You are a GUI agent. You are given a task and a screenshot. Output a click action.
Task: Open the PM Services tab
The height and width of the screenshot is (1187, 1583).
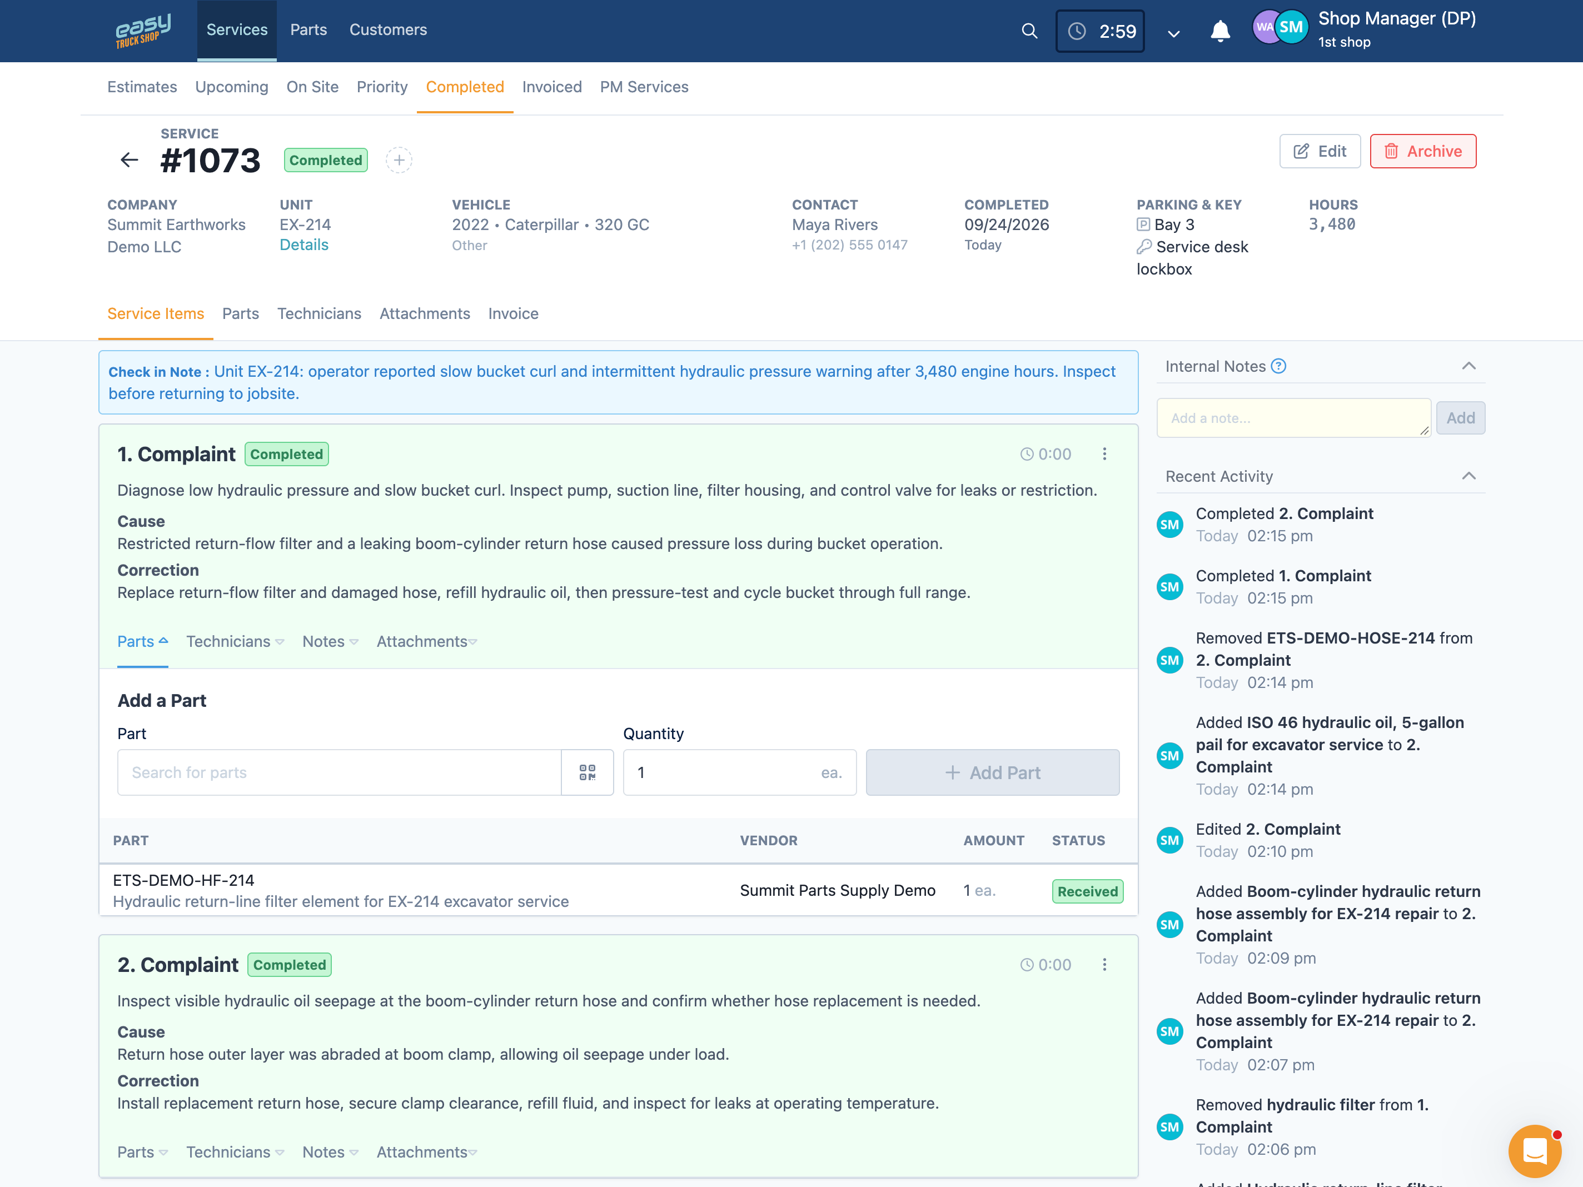644,87
